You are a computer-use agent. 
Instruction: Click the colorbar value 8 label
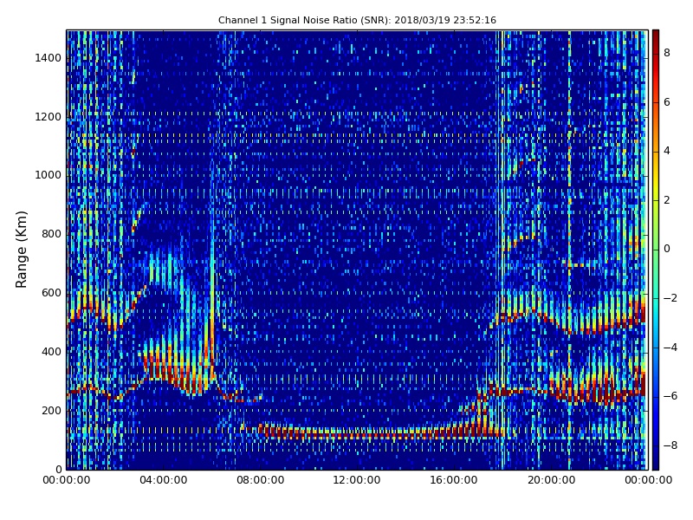click(667, 53)
